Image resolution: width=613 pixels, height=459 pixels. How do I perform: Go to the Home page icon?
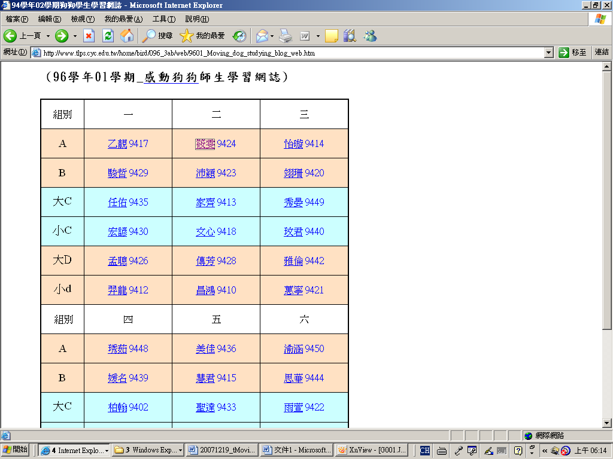127,36
